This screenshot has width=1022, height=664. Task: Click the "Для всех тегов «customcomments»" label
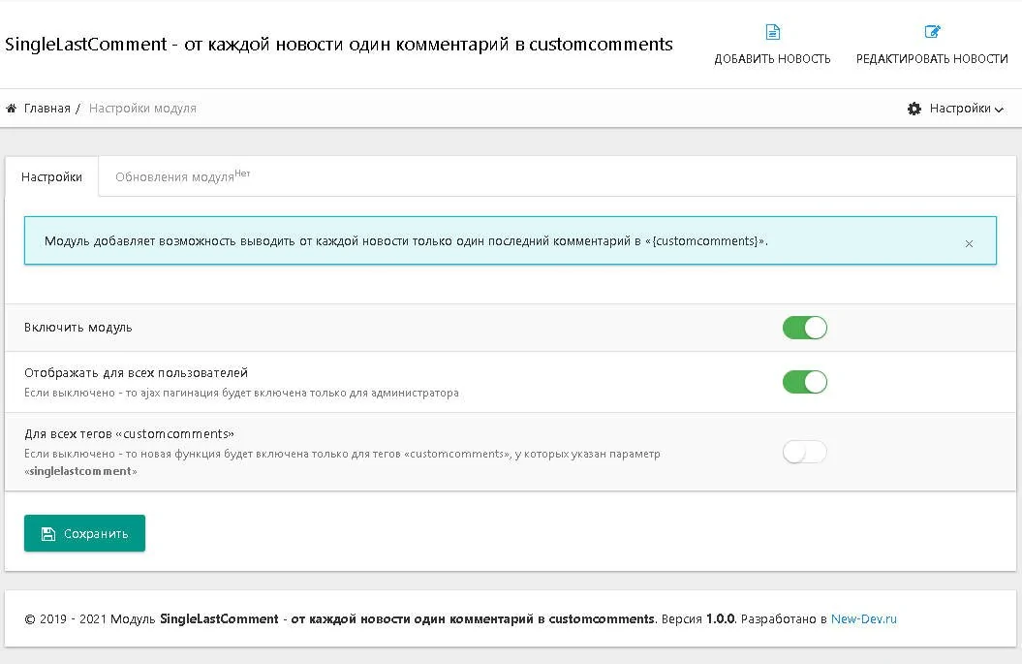[129, 433]
